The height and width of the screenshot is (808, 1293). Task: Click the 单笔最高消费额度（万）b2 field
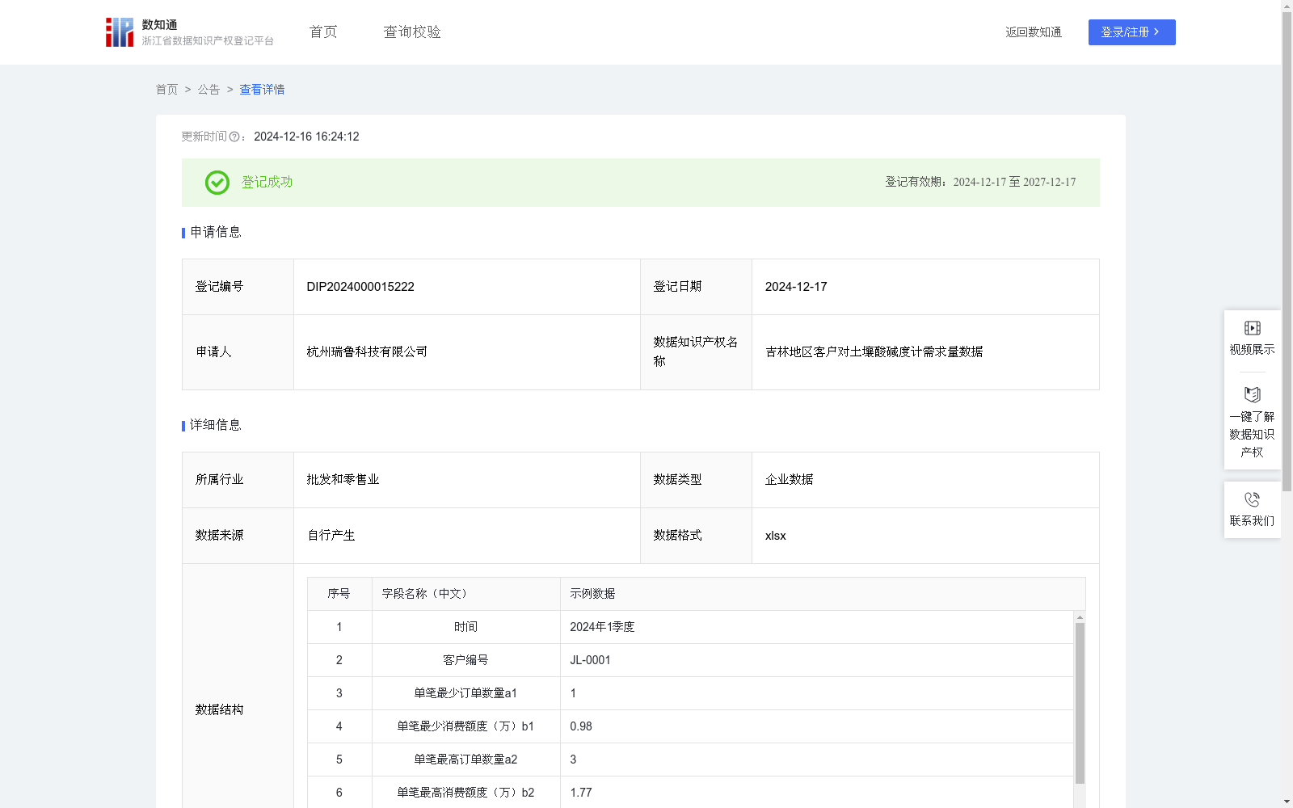(x=465, y=793)
